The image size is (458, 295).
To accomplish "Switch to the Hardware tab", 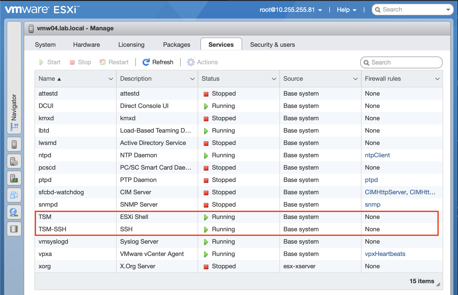I will [x=86, y=45].
